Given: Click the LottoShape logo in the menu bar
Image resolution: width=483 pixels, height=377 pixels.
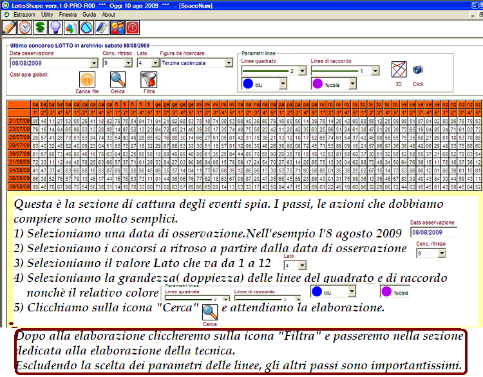Looking at the screenshot, I should pos(6,14).
